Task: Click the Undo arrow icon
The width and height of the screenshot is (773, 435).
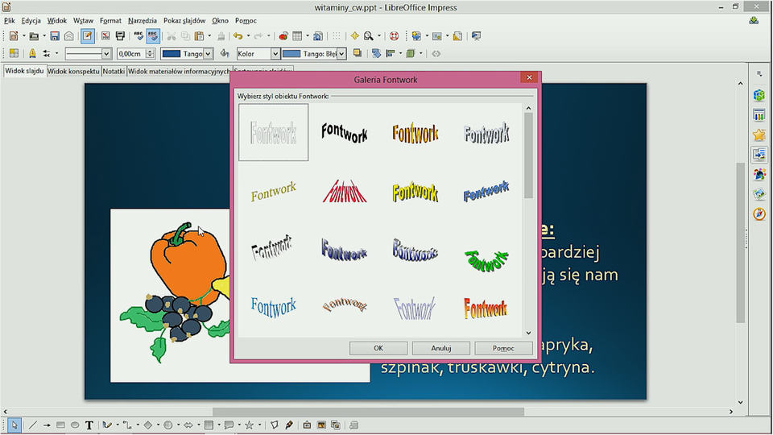Action: point(238,36)
